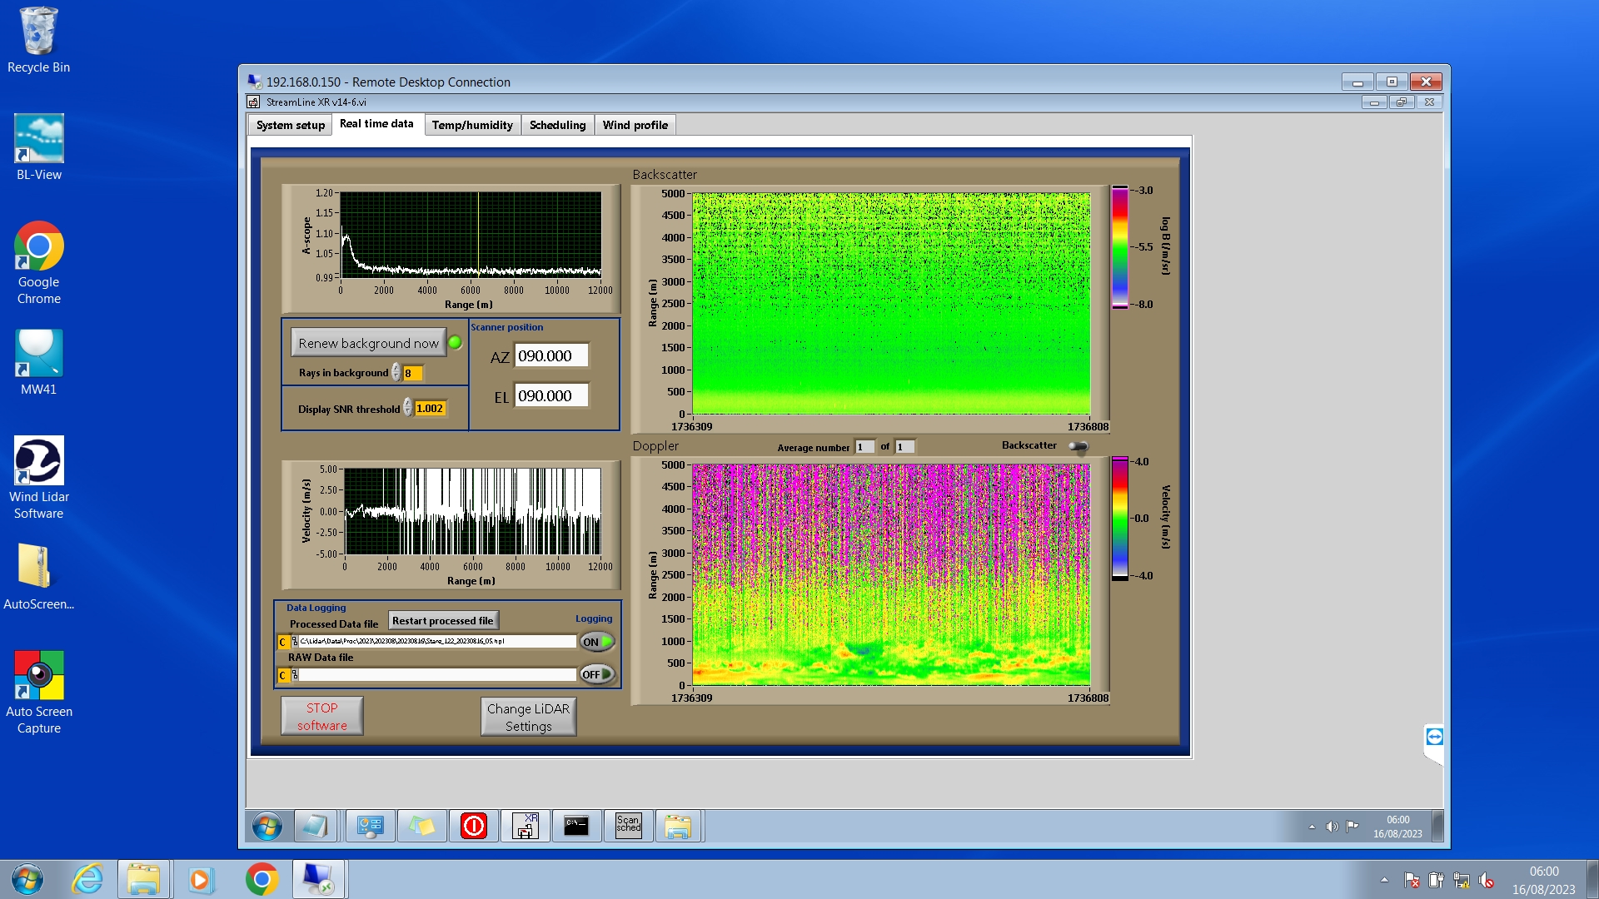Turn off processed data file logging
The image size is (1599, 899).
click(x=597, y=642)
